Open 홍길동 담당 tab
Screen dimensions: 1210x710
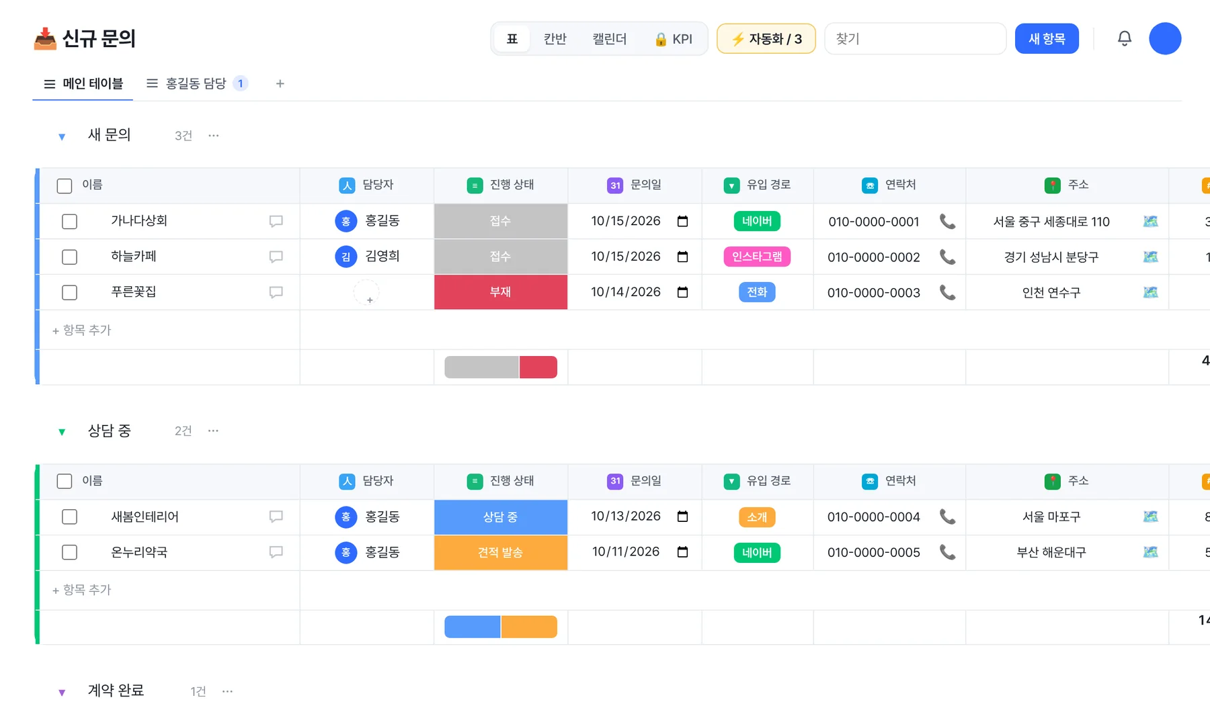pyautogui.click(x=196, y=84)
